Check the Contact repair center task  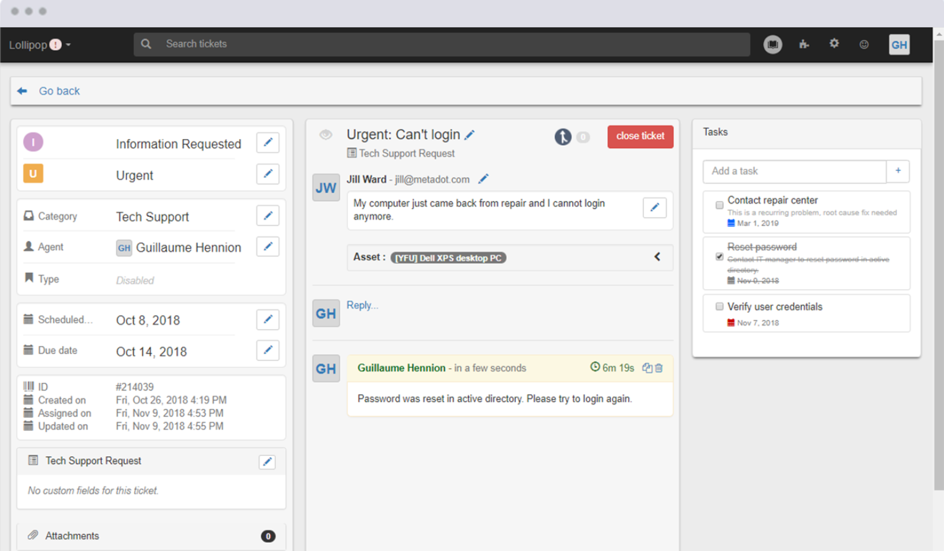(x=719, y=204)
